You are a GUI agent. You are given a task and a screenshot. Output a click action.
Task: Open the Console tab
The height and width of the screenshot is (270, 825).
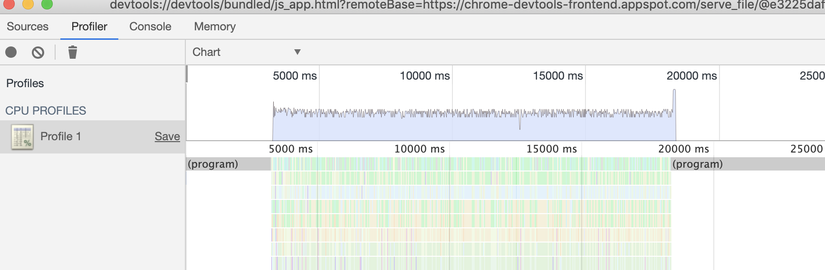(x=150, y=27)
